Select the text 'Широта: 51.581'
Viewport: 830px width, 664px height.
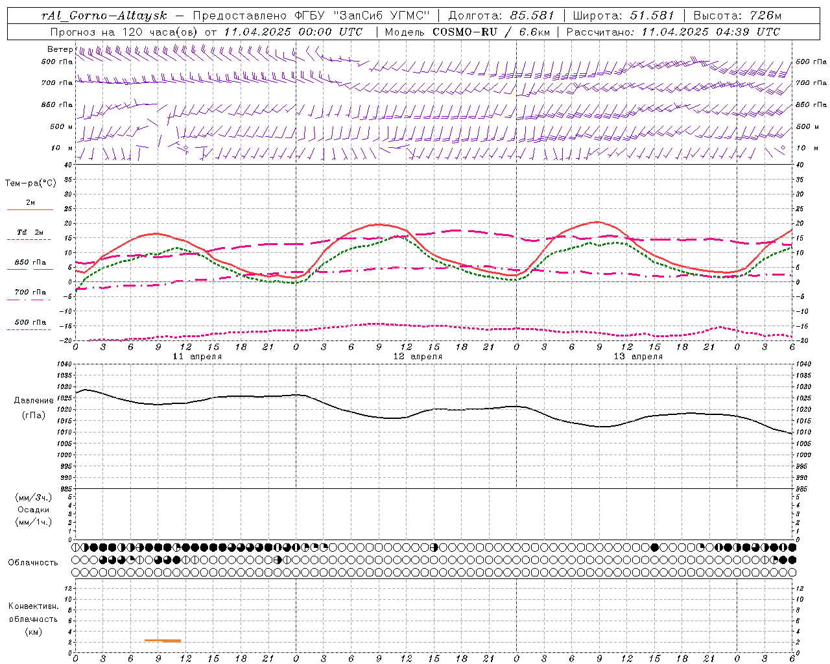[x=623, y=16]
